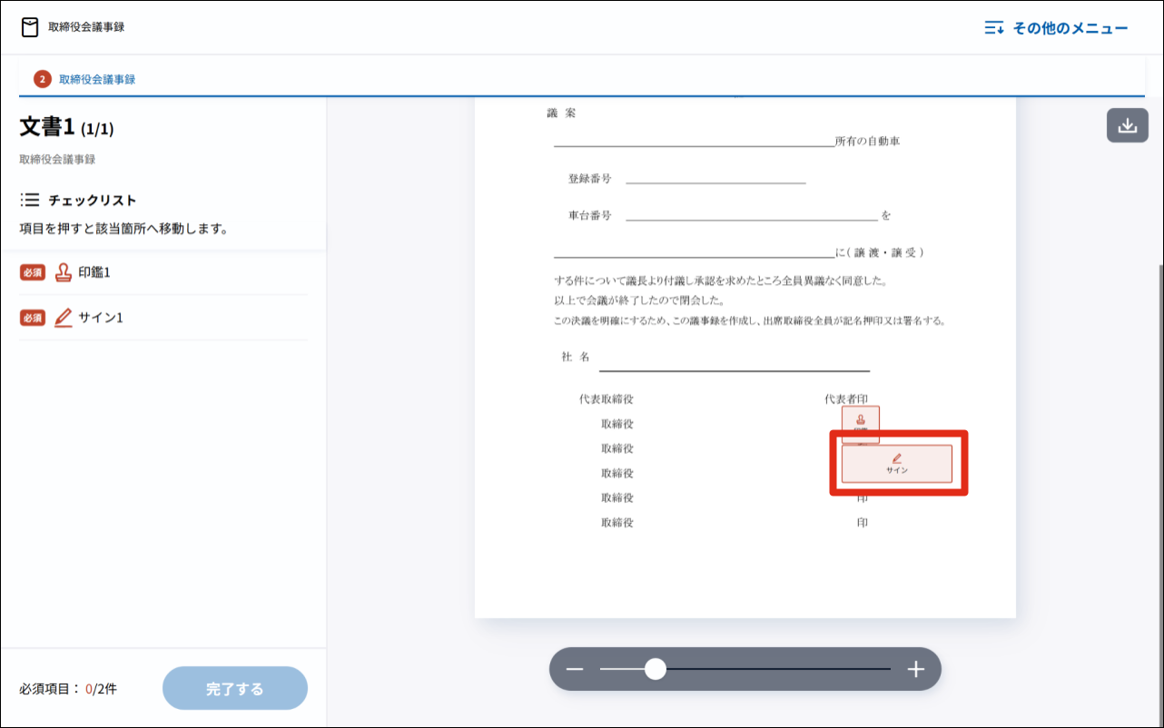1164x728 pixels.
Task: Jump to 印鑑1 in the checklist
Action: pos(94,272)
